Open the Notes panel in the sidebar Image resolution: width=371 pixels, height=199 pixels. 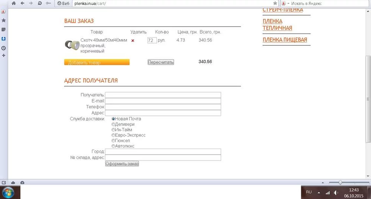click(3, 30)
